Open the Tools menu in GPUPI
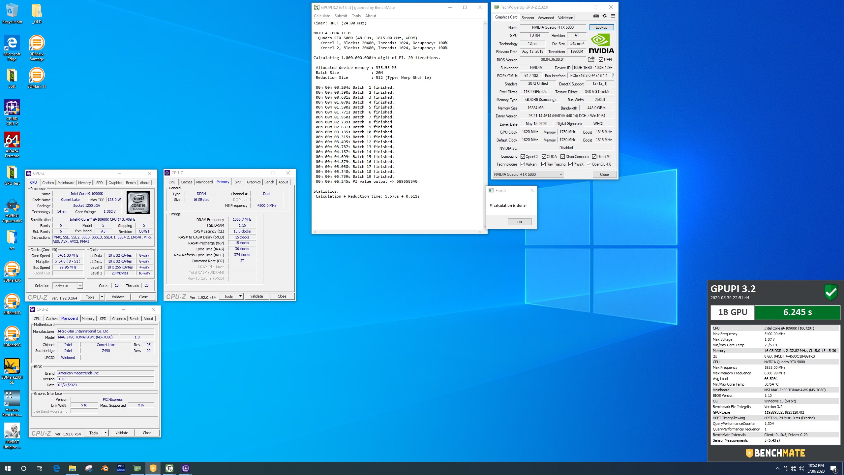 pos(356,16)
